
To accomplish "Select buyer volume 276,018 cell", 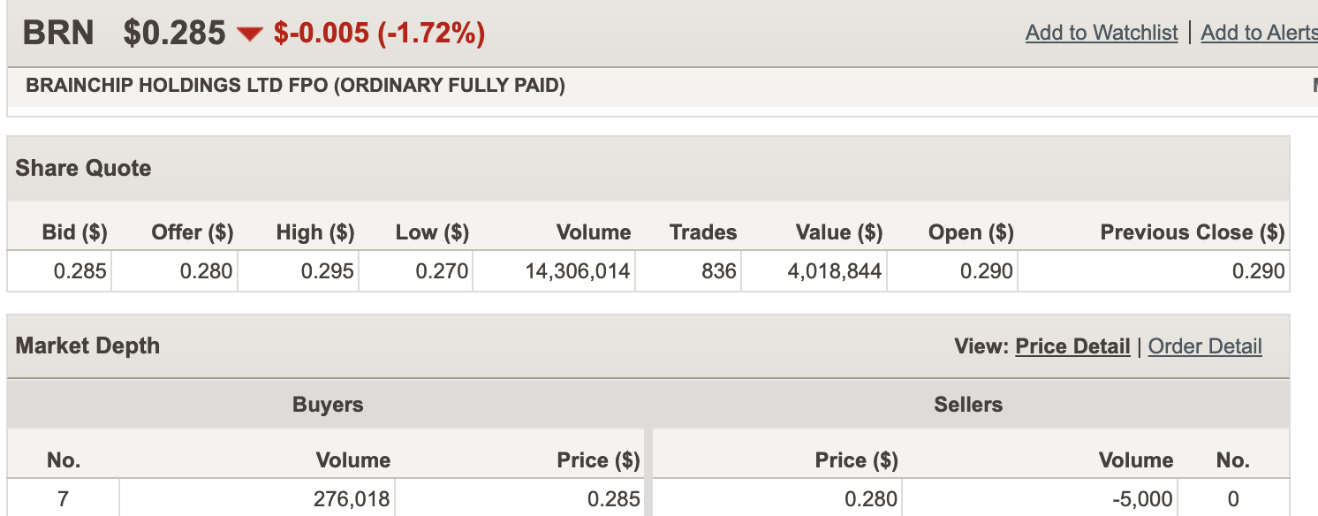I will point(352,499).
